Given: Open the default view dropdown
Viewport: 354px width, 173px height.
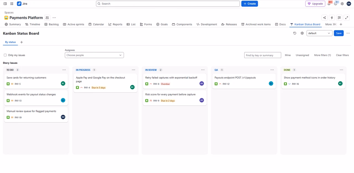Looking at the screenshot, I should pyautogui.click(x=319, y=33).
